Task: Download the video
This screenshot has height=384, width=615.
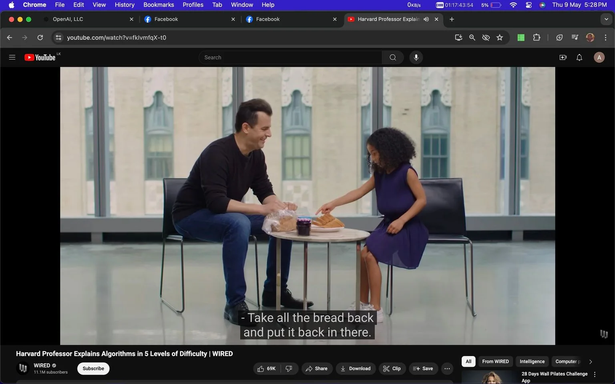Action: pyautogui.click(x=356, y=369)
